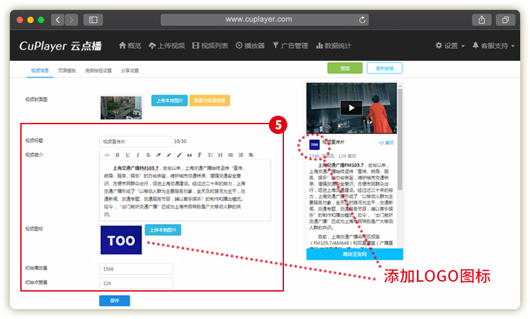The height and width of the screenshot is (319, 530).
Task: Switch to the 分享设置 tab
Action: click(x=130, y=71)
